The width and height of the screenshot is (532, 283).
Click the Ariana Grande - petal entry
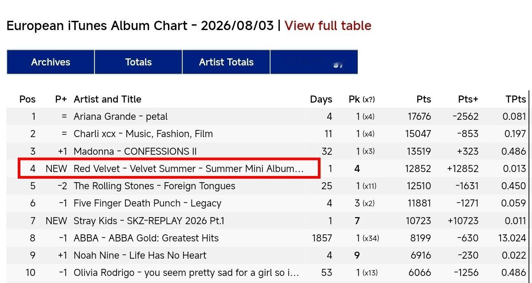pos(121,117)
